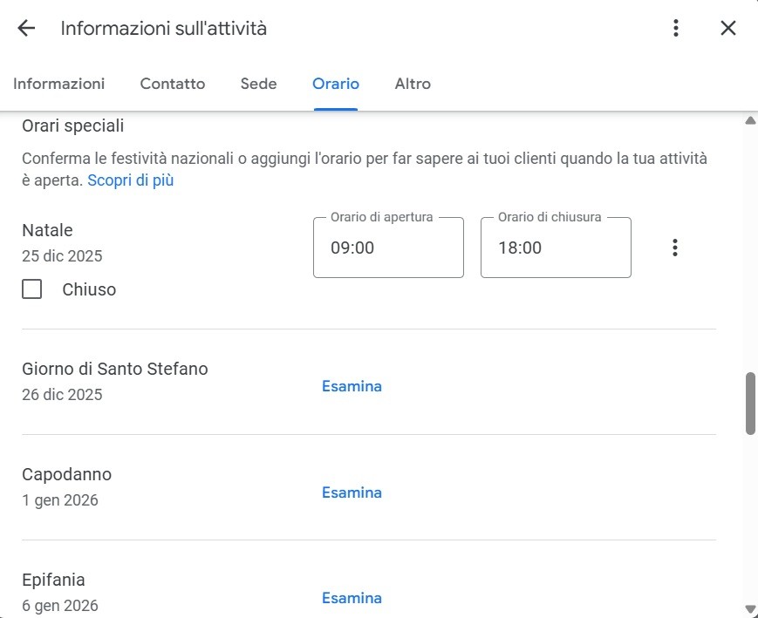Screen dimensions: 758x618
Task: Close the Informazioni sull'attività dialog
Action: click(x=728, y=28)
